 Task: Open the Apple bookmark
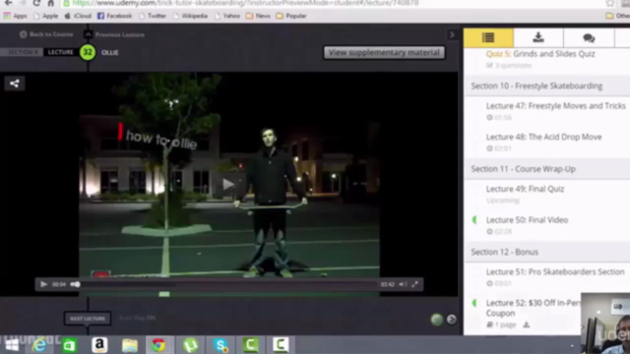tap(46, 16)
